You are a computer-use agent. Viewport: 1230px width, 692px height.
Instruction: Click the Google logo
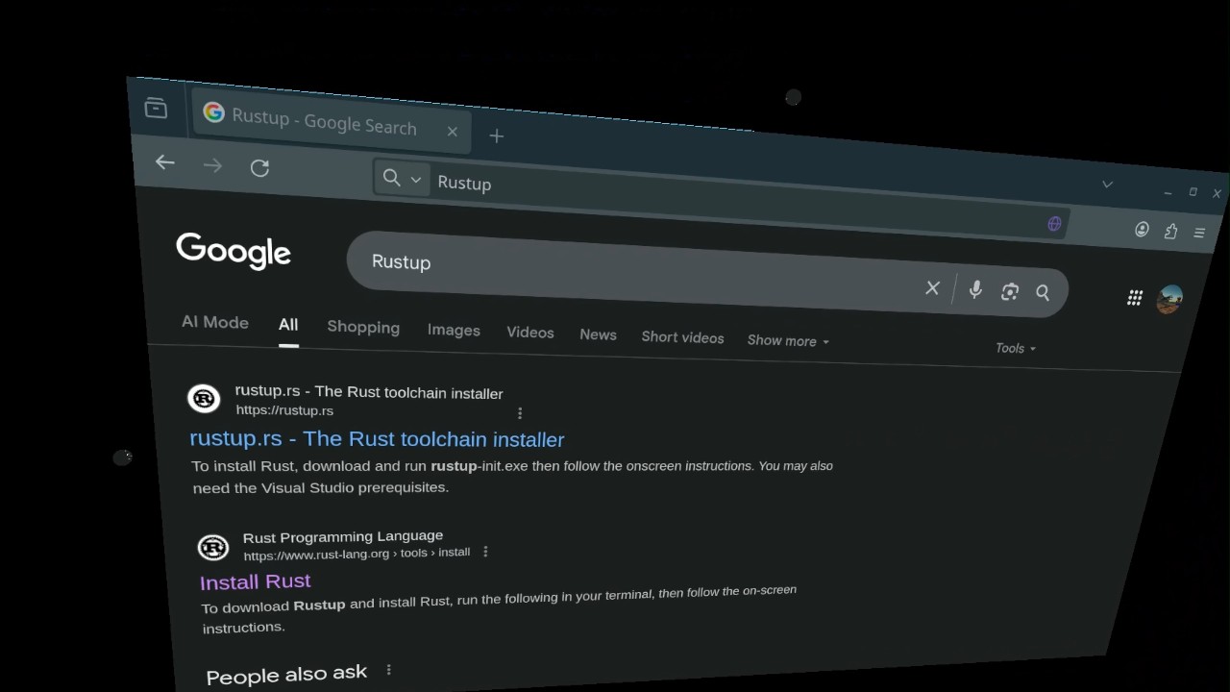[234, 252]
